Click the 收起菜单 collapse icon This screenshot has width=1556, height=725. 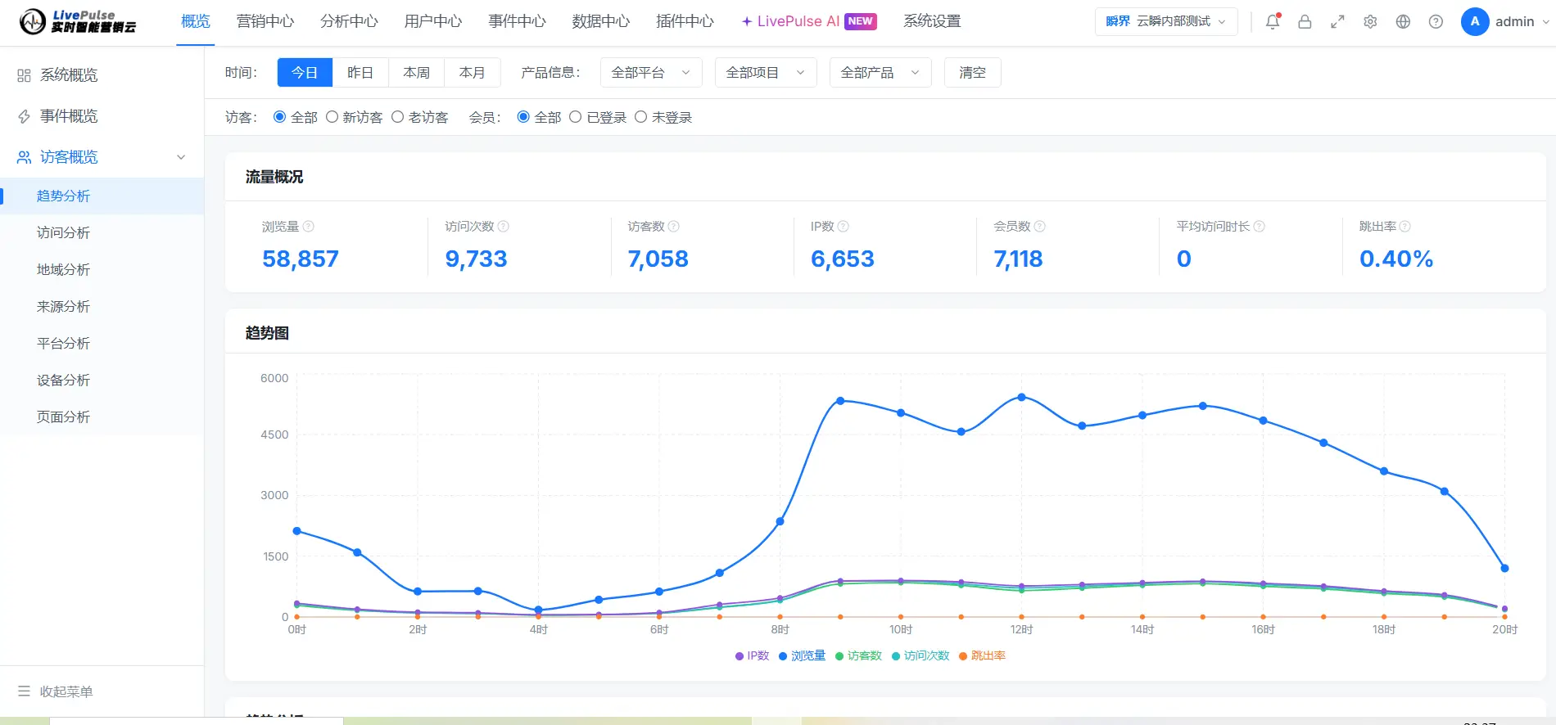pos(24,691)
